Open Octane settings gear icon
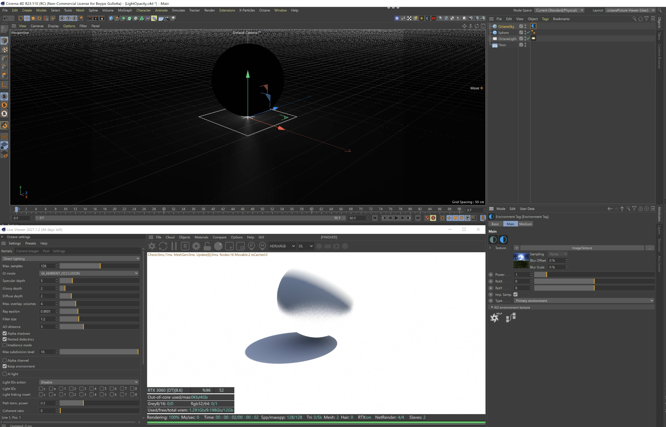 point(196,246)
